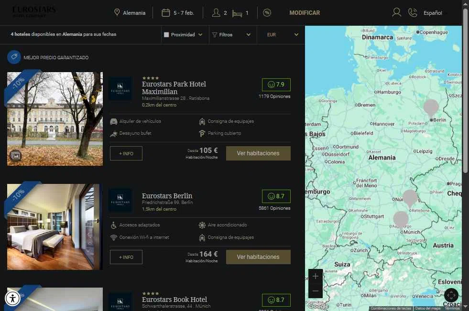Click address Friedrichstraße 99, Berlin
469x311 pixels.
pyautogui.click(x=167, y=203)
